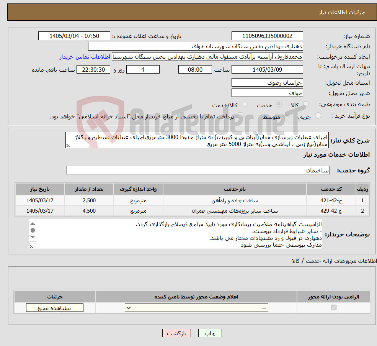This screenshot has width=377, height=346.
Task: Click the general description text area
Action: tap(197, 140)
